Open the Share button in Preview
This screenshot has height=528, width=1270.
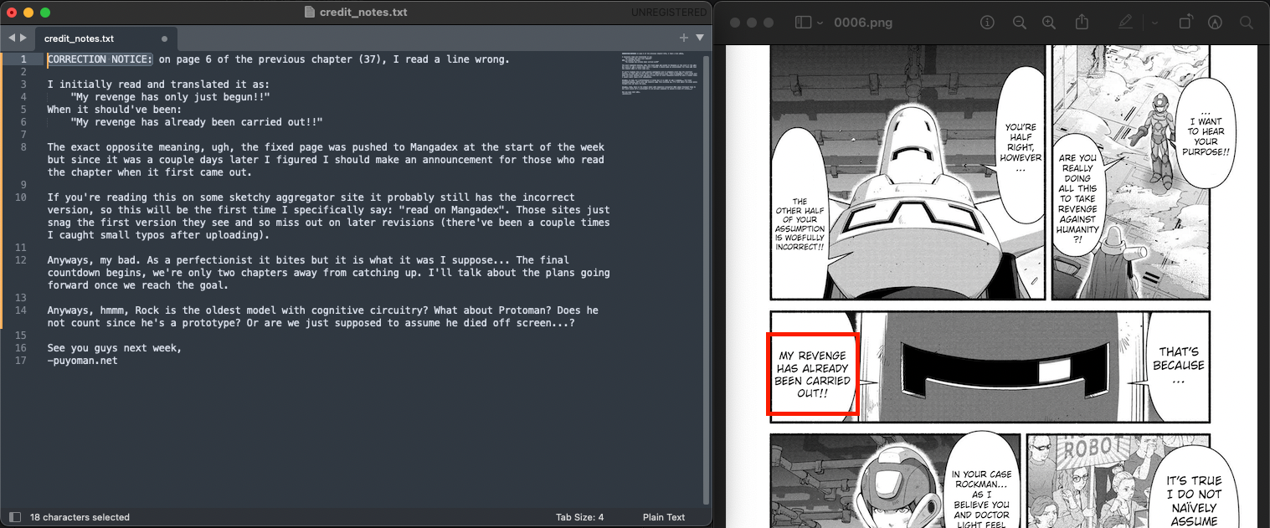tap(1082, 22)
